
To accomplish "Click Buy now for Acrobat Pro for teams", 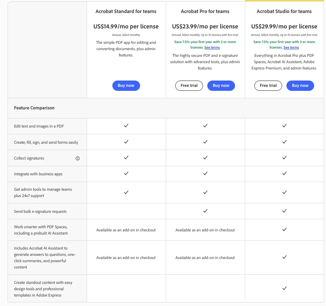I will (221, 85).
